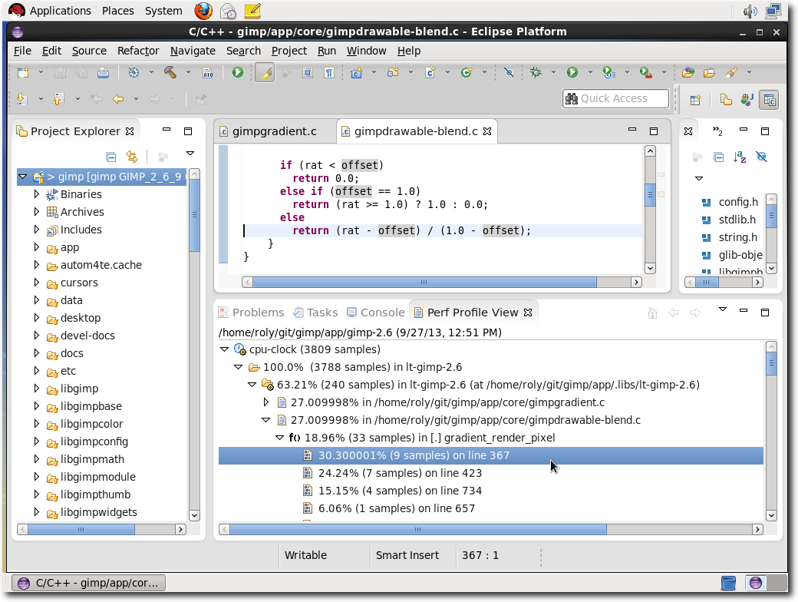Click the Open Perspective icon
The image size is (798, 602).
pos(695,99)
